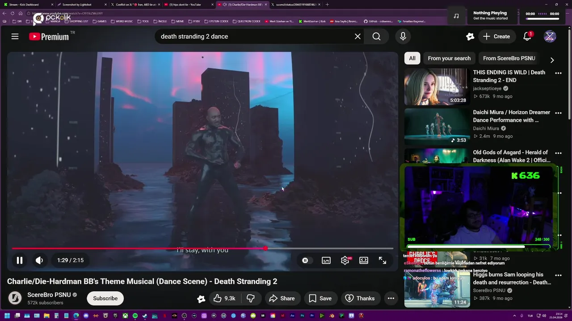The width and height of the screenshot is (572, 321).
Task: Share the video
Action: click(282, 298)
